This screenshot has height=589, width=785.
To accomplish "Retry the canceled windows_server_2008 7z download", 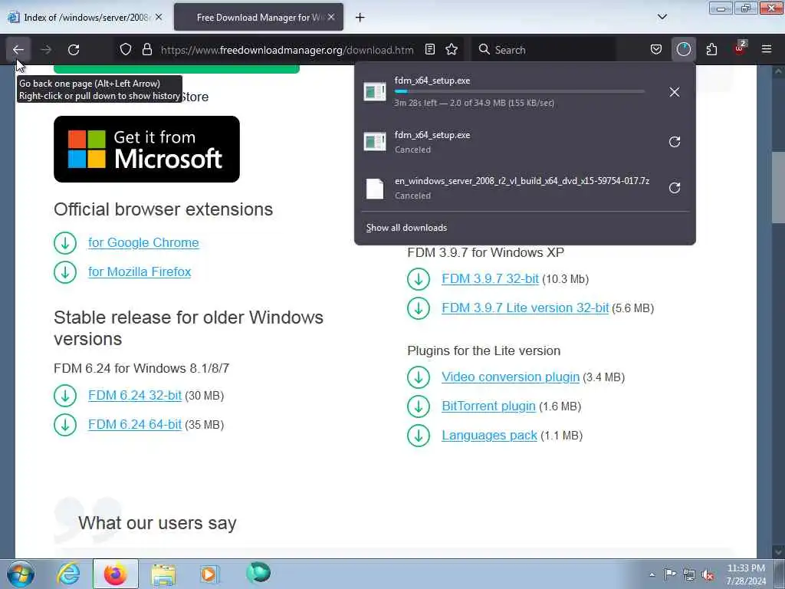I will coord(675,188).
